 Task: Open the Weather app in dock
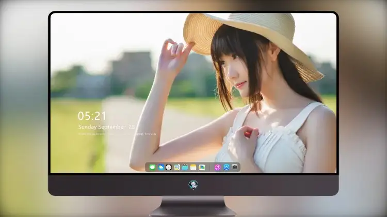click(x=161, y=167)
